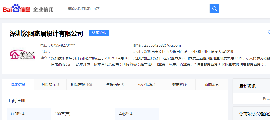Viewport: 270px width, 120px height.
Task: Click the 官网 label row
Action: pos(46,52)
